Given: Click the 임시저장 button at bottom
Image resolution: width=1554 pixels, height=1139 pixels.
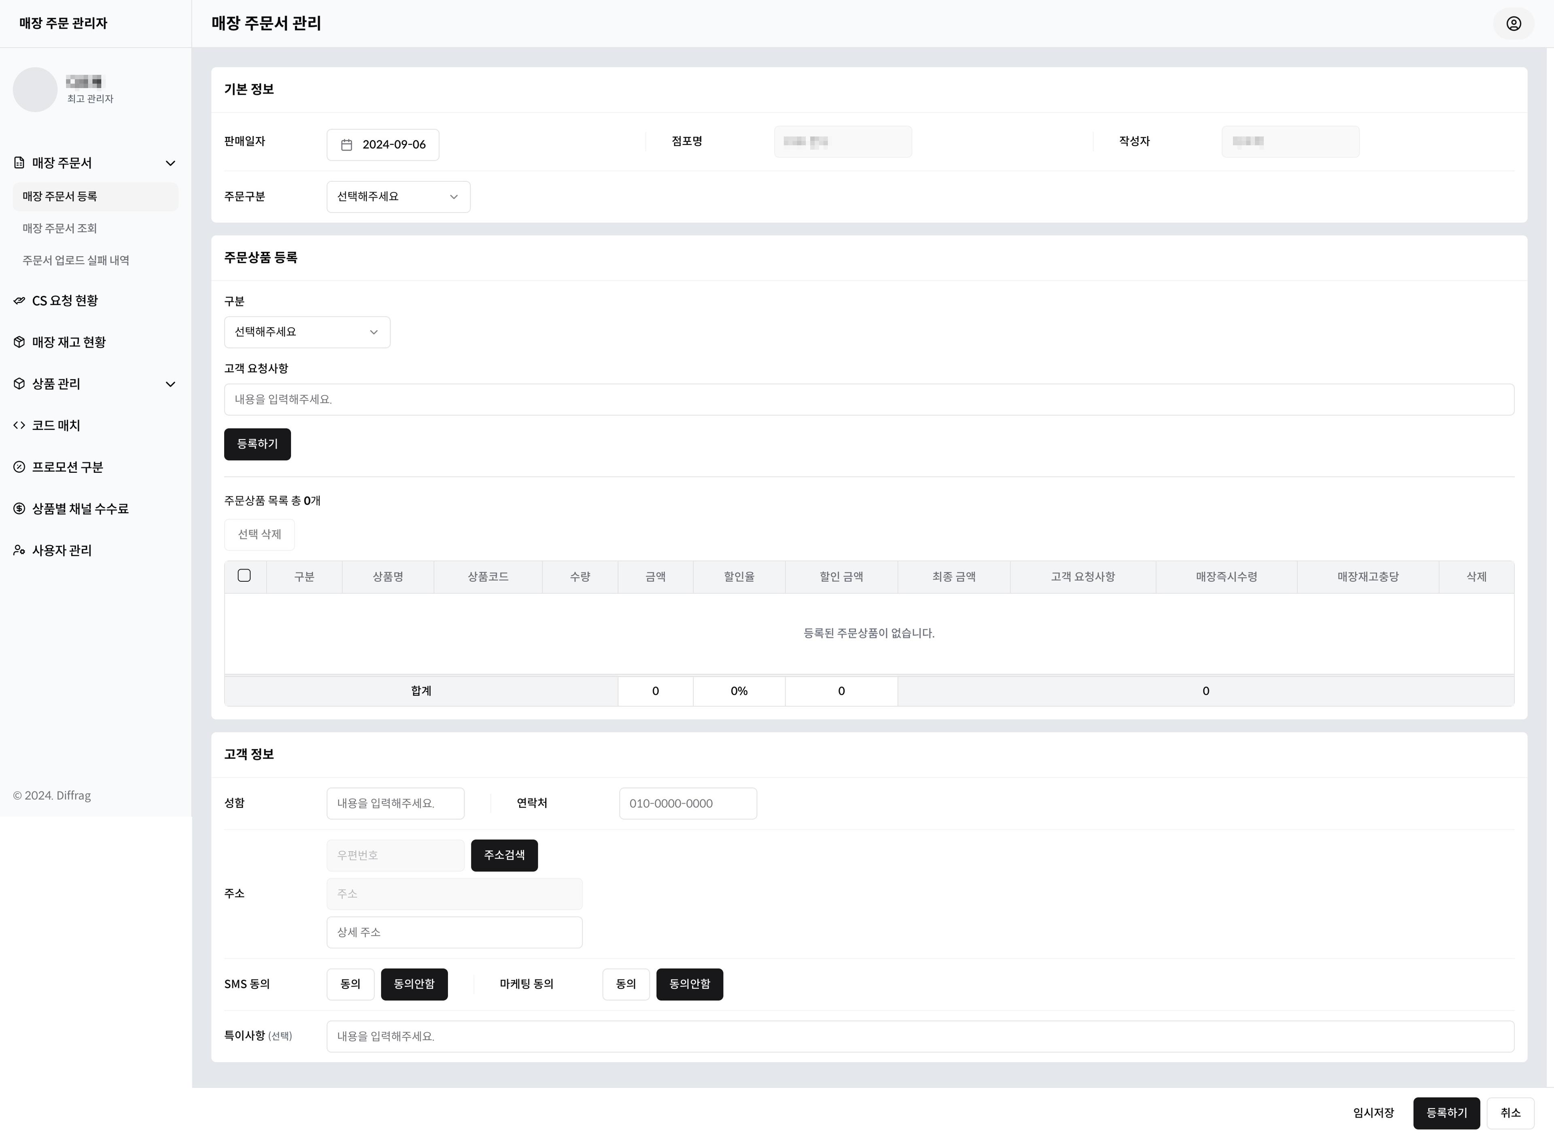Looking at the screenshot, I should (x=1373, y=1113).
